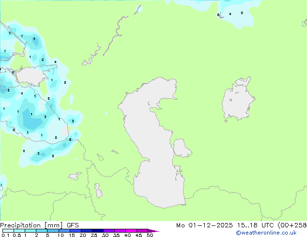Pick the dark blue swatch between 20 and 25

[x=86, y=231]
